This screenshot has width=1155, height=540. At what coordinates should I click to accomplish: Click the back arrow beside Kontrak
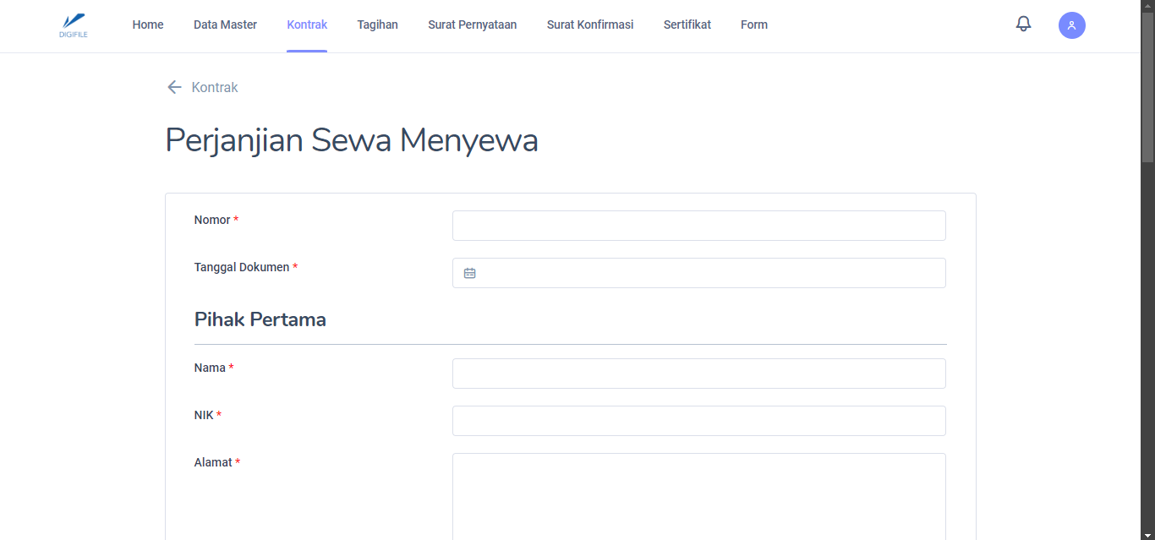[174, 87]
